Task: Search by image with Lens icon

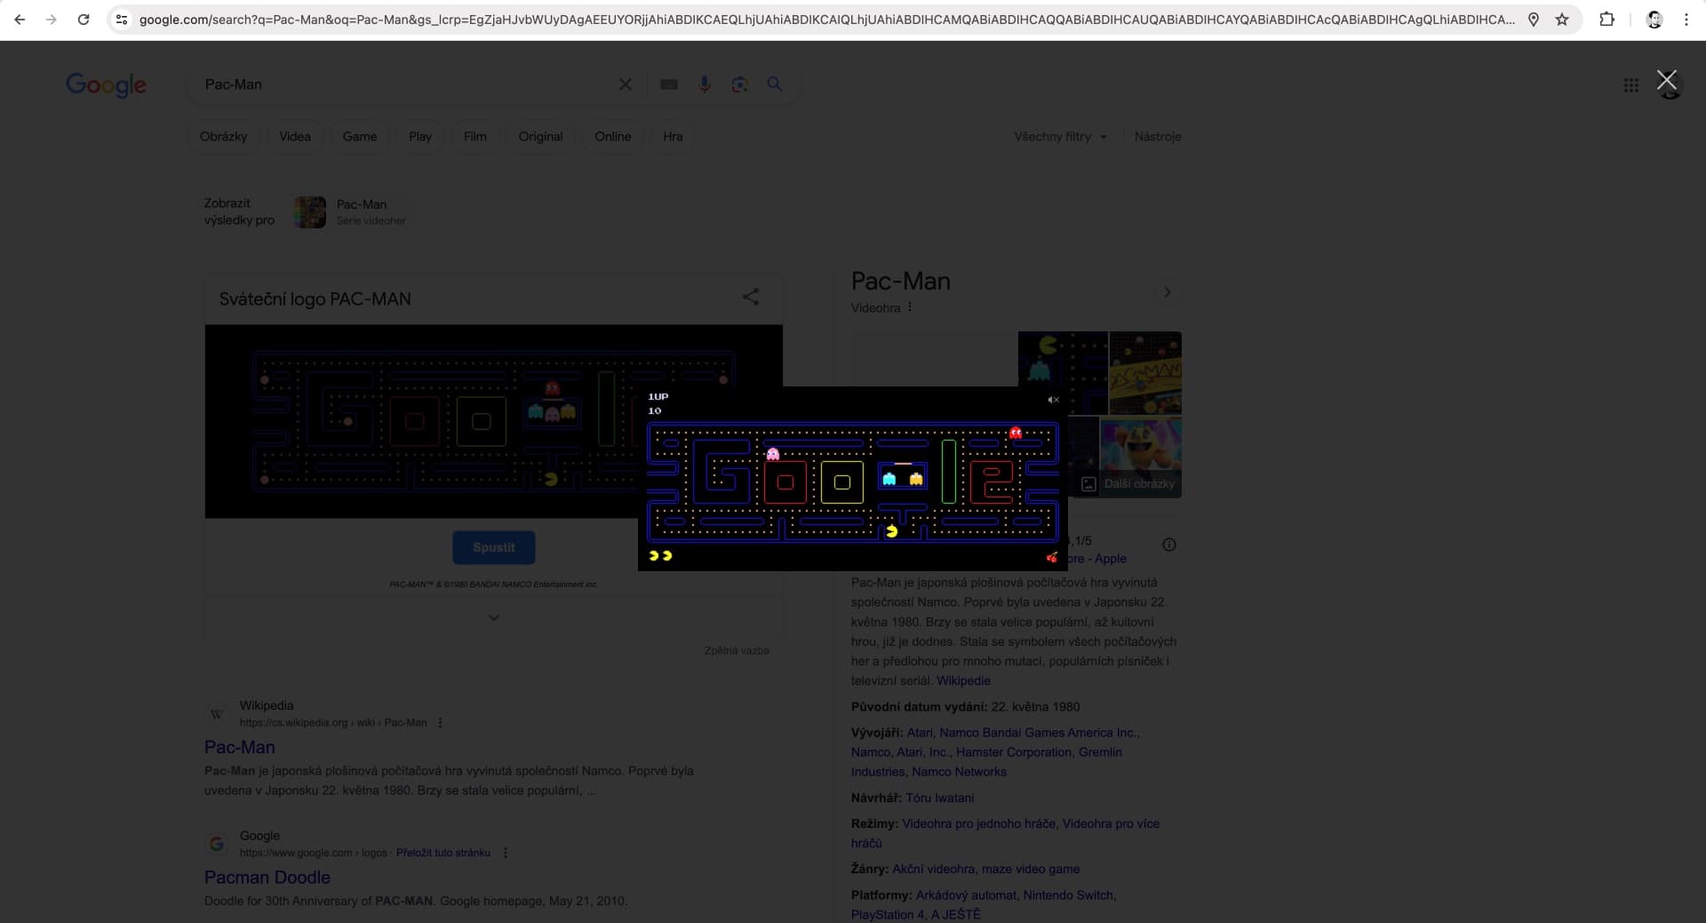Action: coord(739,84)
